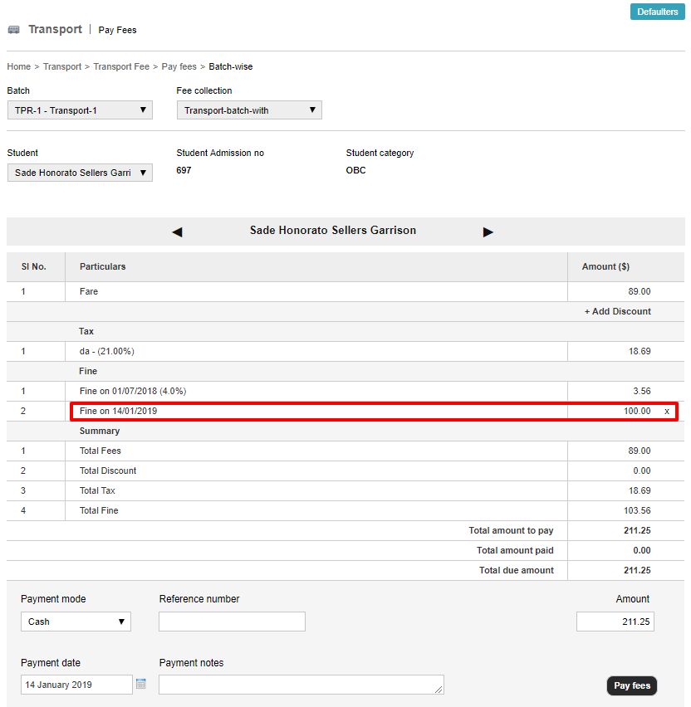Click the admission number 697

(x=184, y=170)
